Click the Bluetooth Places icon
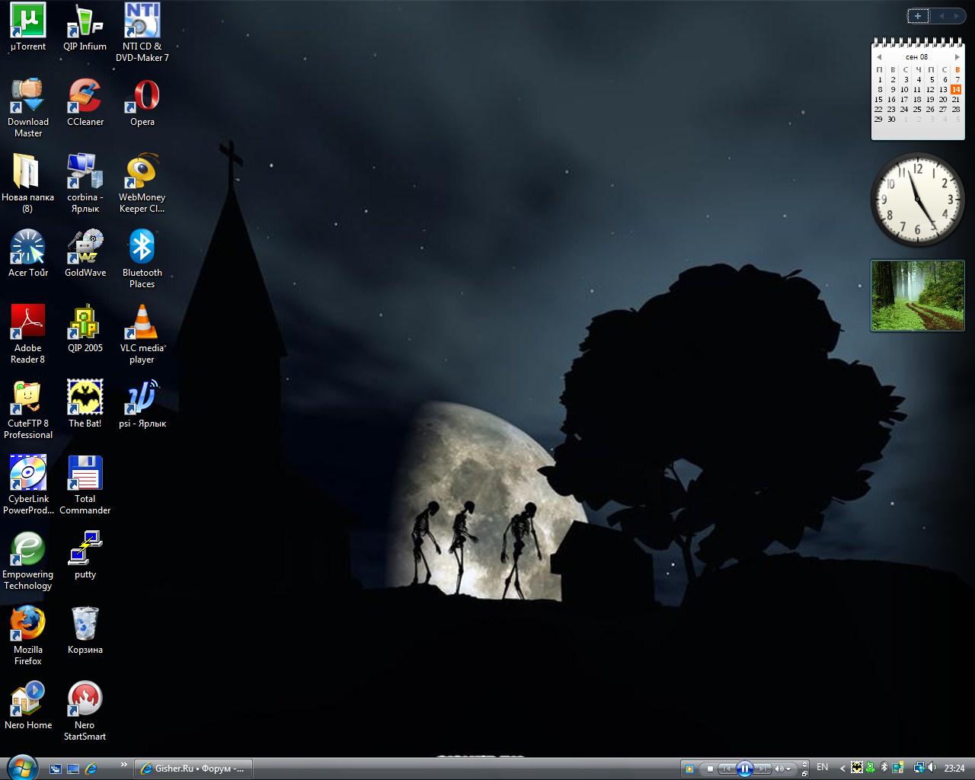This screenshot has height=780, width=975. (142, 248)
